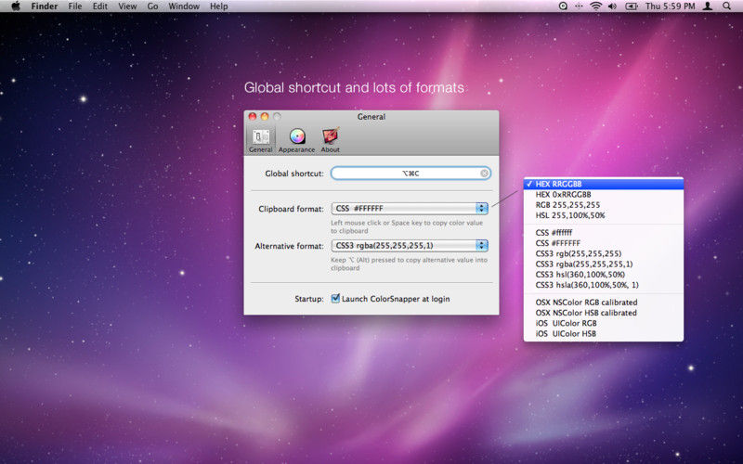The width and height of the screenshot is (743, 464).
Task: Click the menu bar clock Thu 5:59 PM
Action: 670,6
